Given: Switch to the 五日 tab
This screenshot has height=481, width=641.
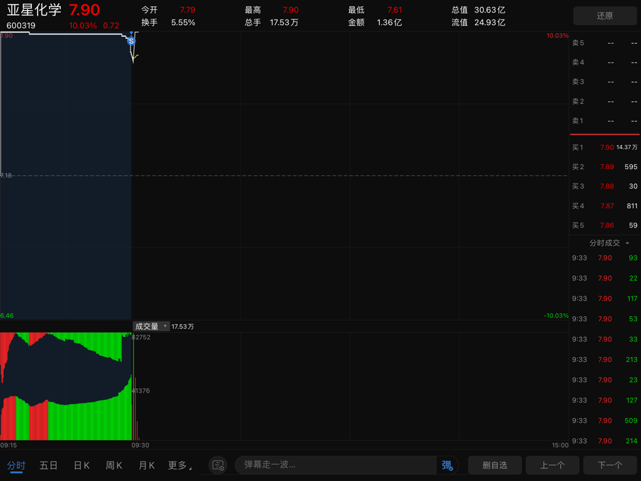Looking at the screenshot, I should point(49,465).
